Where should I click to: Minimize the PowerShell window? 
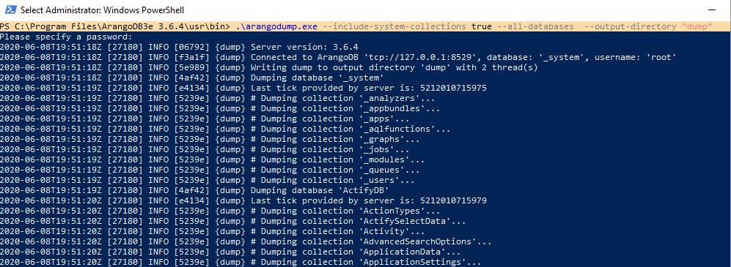click(x=711, y=10)
